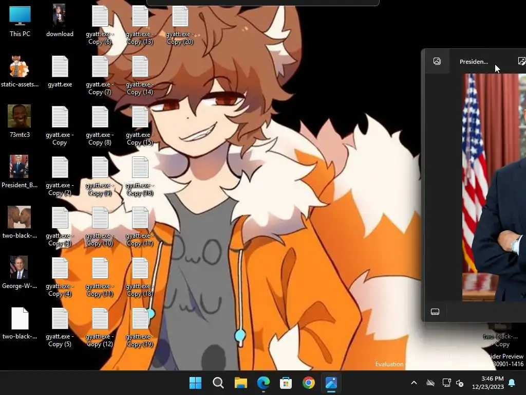Select the blank two-black-... file icon
This screenshot has width=526, height=395.
click(20, 323)
